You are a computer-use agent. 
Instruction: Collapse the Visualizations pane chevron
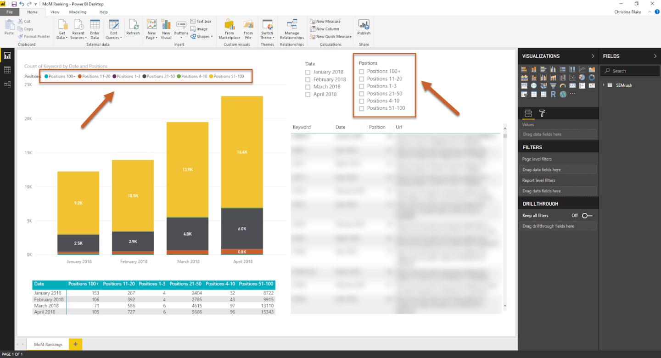pos(593,56)
